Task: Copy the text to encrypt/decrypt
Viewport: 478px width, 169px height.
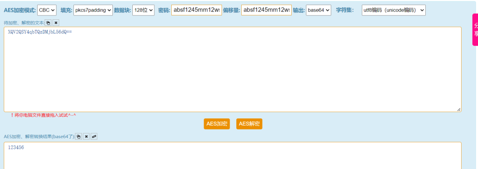Action: pos(48,23)
